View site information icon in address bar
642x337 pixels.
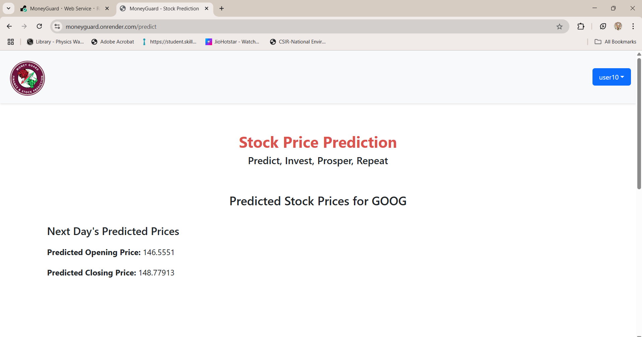point(57,26)
